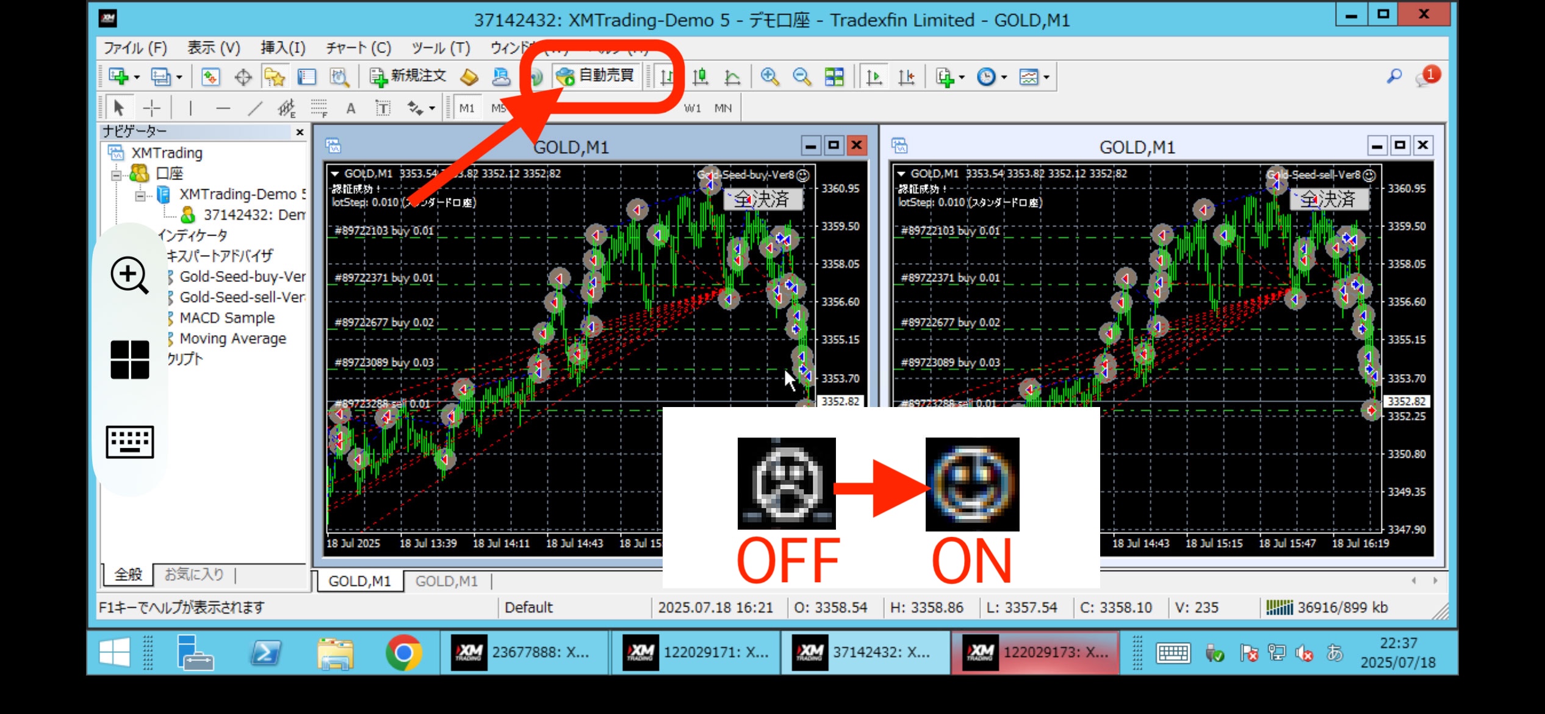Open the ツール (T) menu

(441, 48)
